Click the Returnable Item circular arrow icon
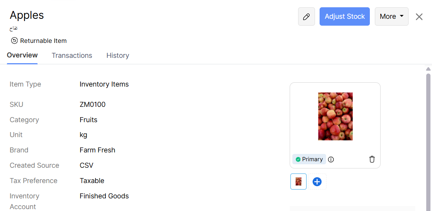The height and width of the screenshot is (211, 432). click(x=14, y=41)
